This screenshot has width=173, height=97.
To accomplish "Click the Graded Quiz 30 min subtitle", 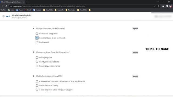I will pyautogui.click(x=19, y=18).
